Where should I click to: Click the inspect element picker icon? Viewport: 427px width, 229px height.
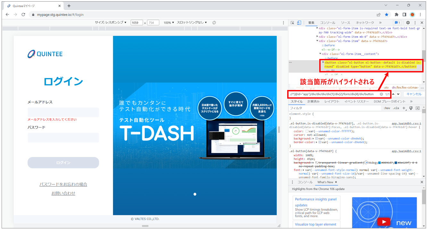pos(292,23)
